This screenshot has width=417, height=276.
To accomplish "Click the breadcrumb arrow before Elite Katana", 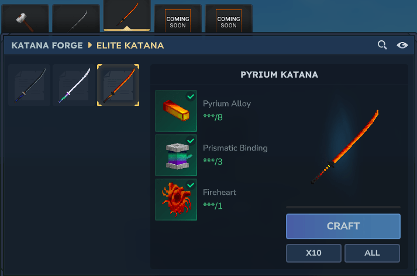I will tap(90, 45).
